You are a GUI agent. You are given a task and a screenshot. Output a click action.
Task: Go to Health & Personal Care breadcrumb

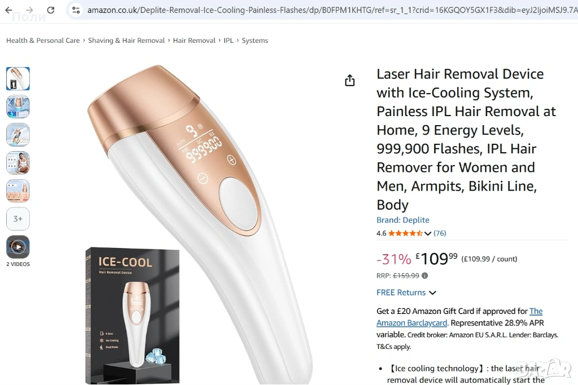[43, 41]
